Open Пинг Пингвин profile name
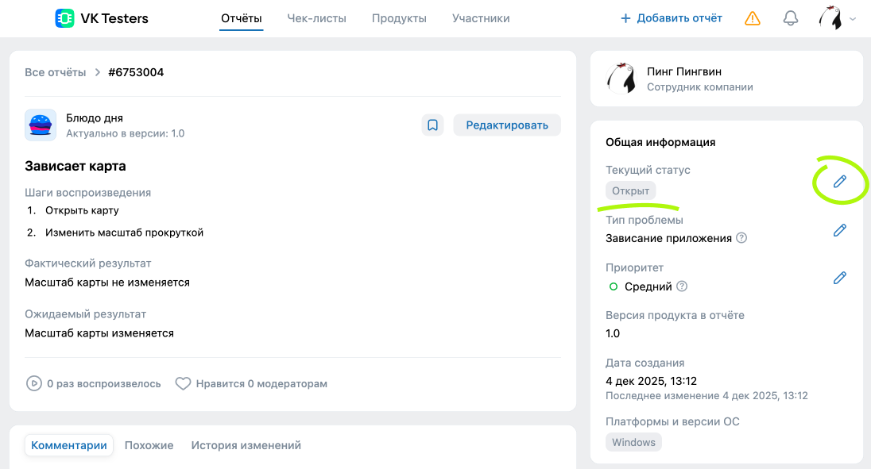 click(683, 71)
